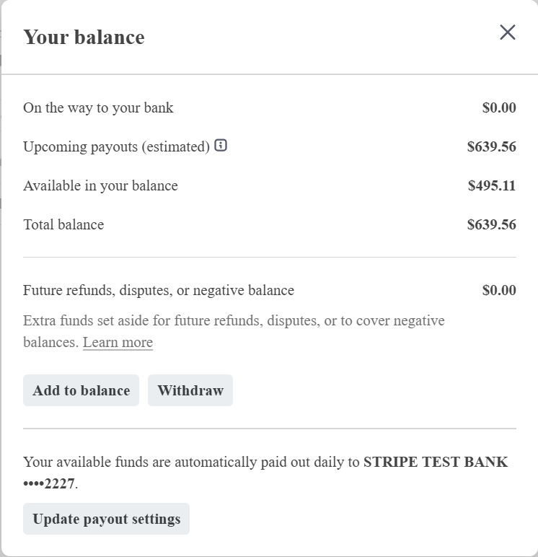Select the Available in your balance label
The width and height of the screenshot is (538, 557).
tap(100, 185)
